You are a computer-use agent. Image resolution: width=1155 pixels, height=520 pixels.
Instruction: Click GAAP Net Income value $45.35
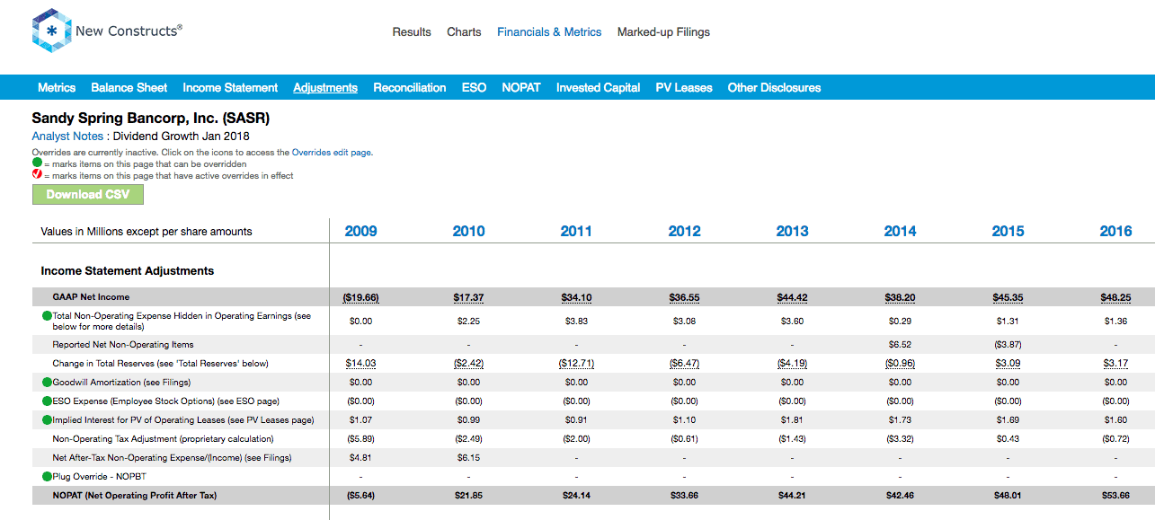click(1008, 297)
